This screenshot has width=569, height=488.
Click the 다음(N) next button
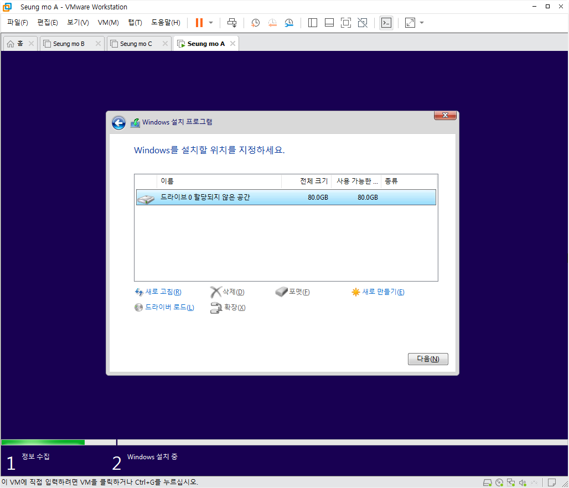click(428, 359)
